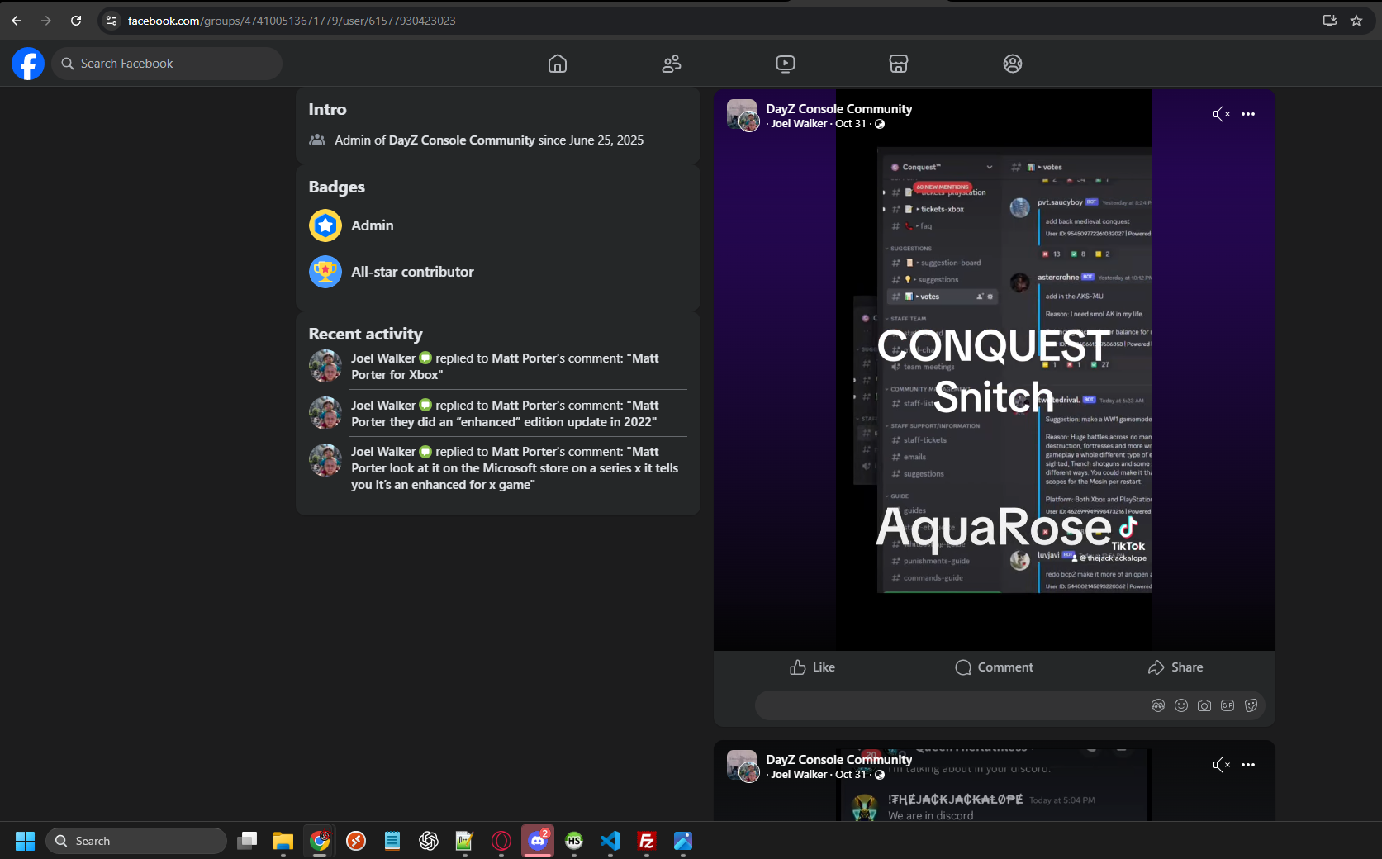Open Joel Walker profile from Conquest video post

pyautogui.click(x=799, y=124)
